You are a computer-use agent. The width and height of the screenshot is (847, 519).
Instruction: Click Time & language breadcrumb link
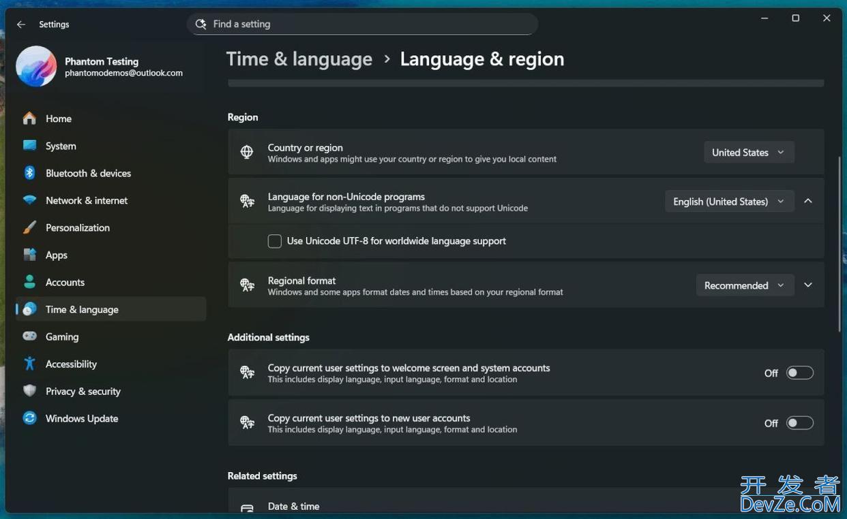pyautogui.click(x=299, y=59)
